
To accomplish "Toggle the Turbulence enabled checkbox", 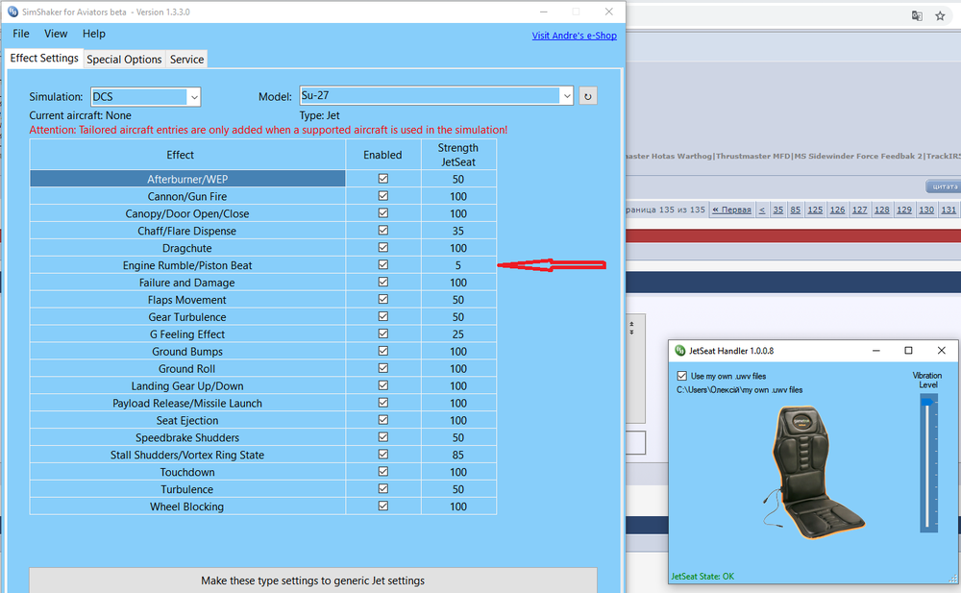I will 383,489.
